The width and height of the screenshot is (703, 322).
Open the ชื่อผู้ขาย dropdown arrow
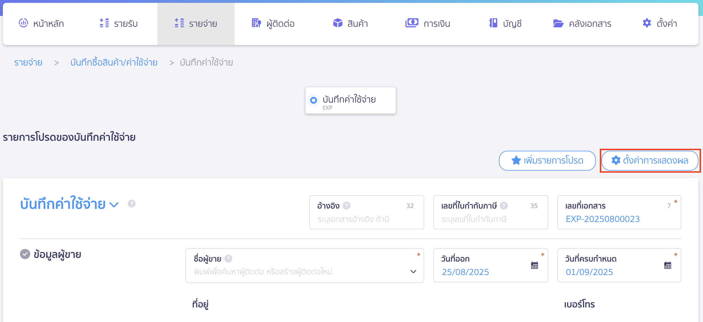tap(413, 271)
